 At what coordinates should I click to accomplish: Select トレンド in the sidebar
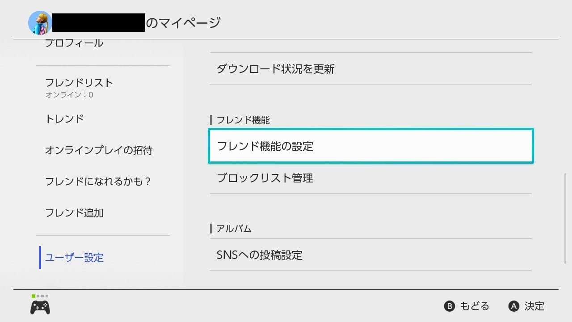coord(65,119)
